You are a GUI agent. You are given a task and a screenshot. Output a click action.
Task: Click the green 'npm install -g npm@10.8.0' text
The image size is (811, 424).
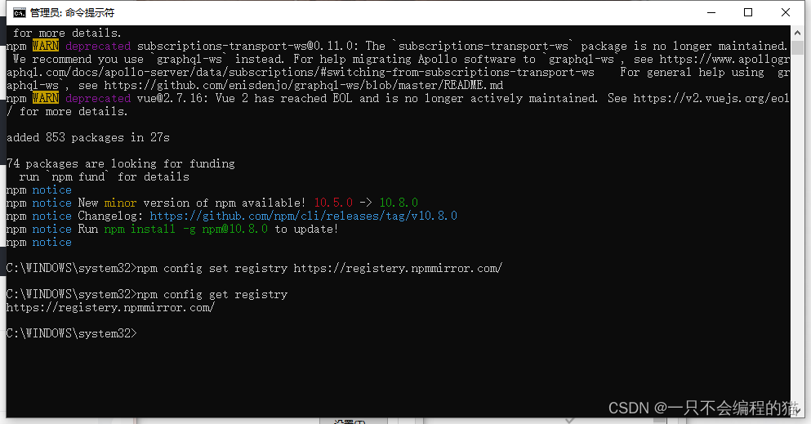coord(185,229)
